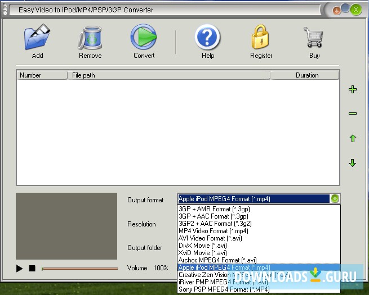Move file up with green up arrow
The image size is (369, 295).
click(353, 138)
